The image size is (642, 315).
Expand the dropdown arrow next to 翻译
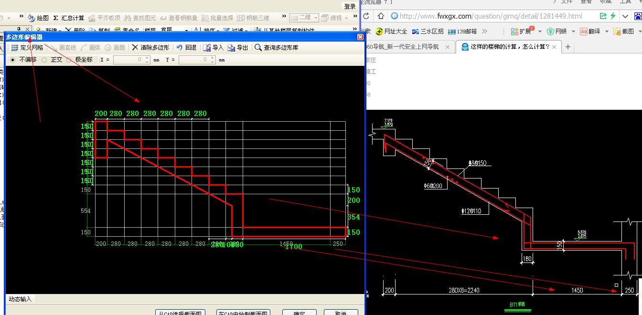pos(607,31)
